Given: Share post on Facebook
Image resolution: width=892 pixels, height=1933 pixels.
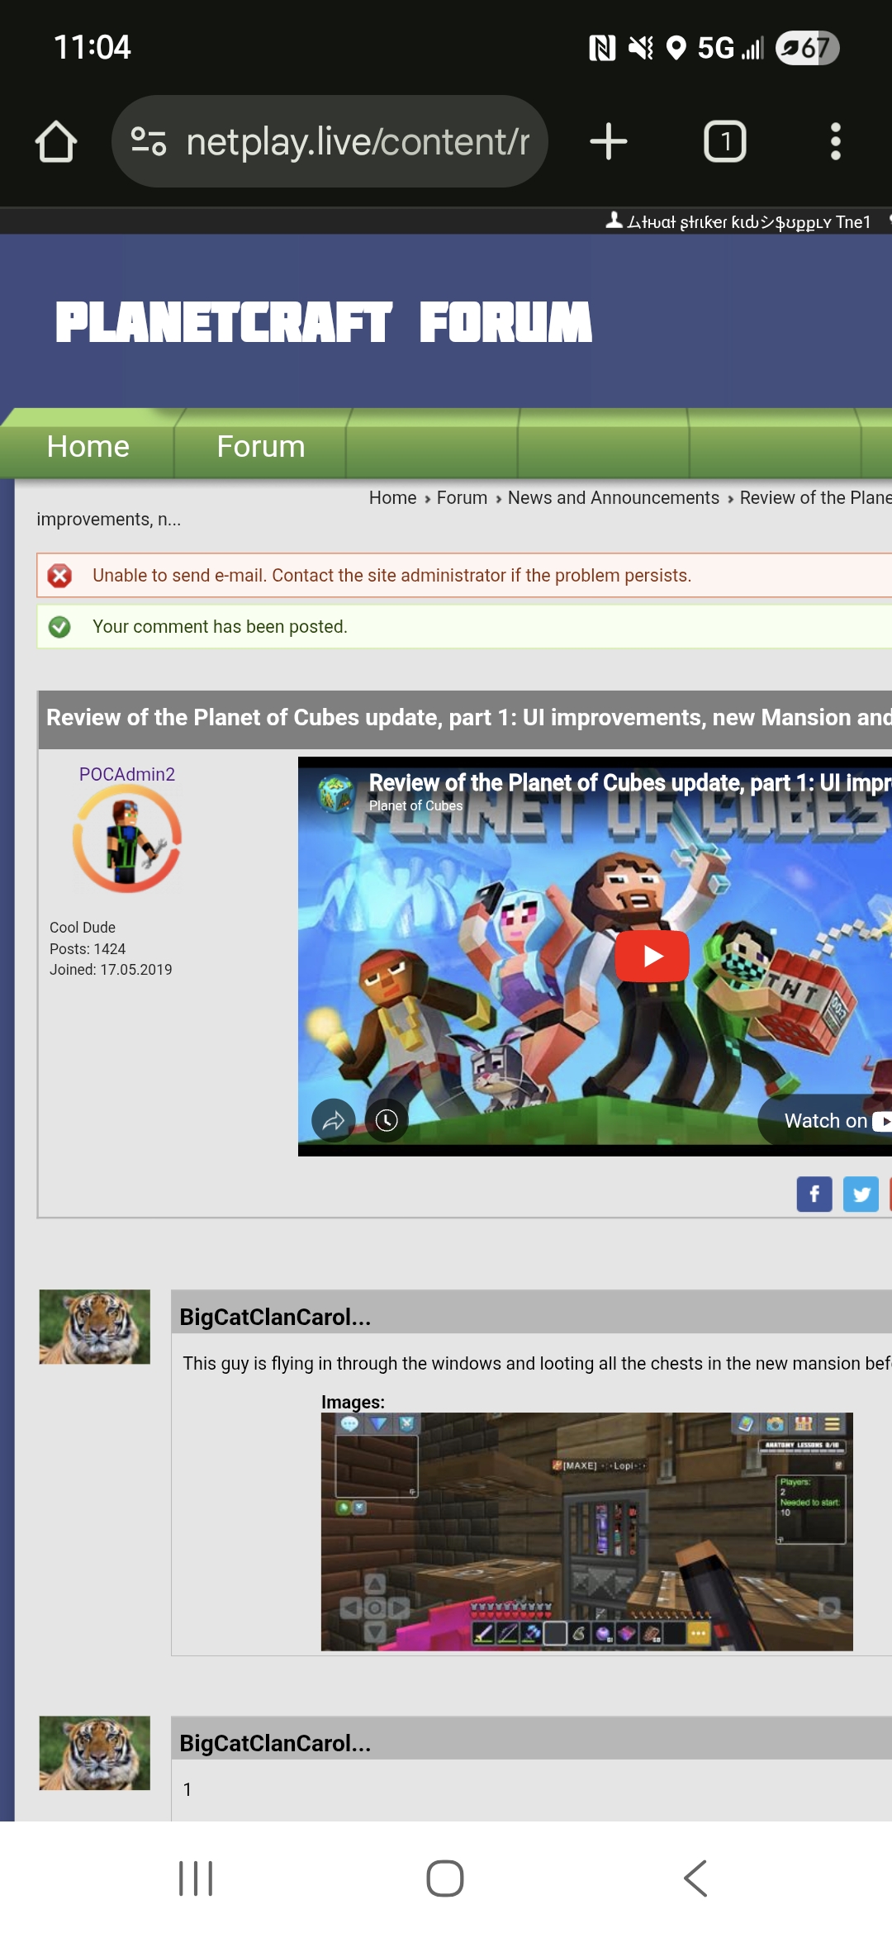Looking at the screenshot, I should (x=814, y=1194).
